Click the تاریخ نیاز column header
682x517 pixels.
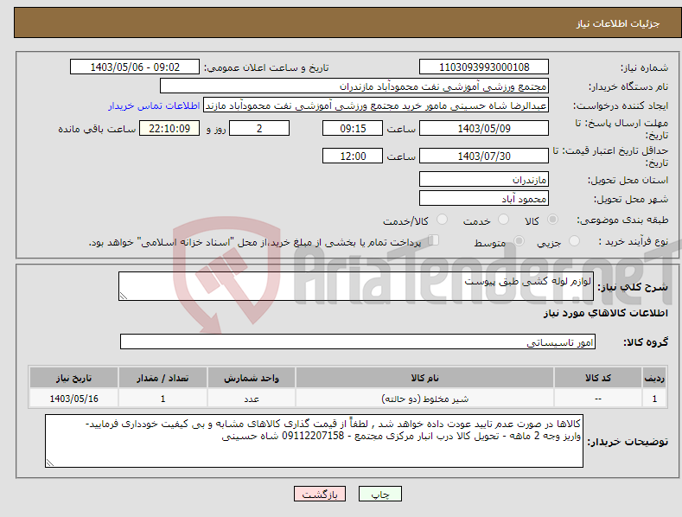pyautogui.click(x=74, y=378)
